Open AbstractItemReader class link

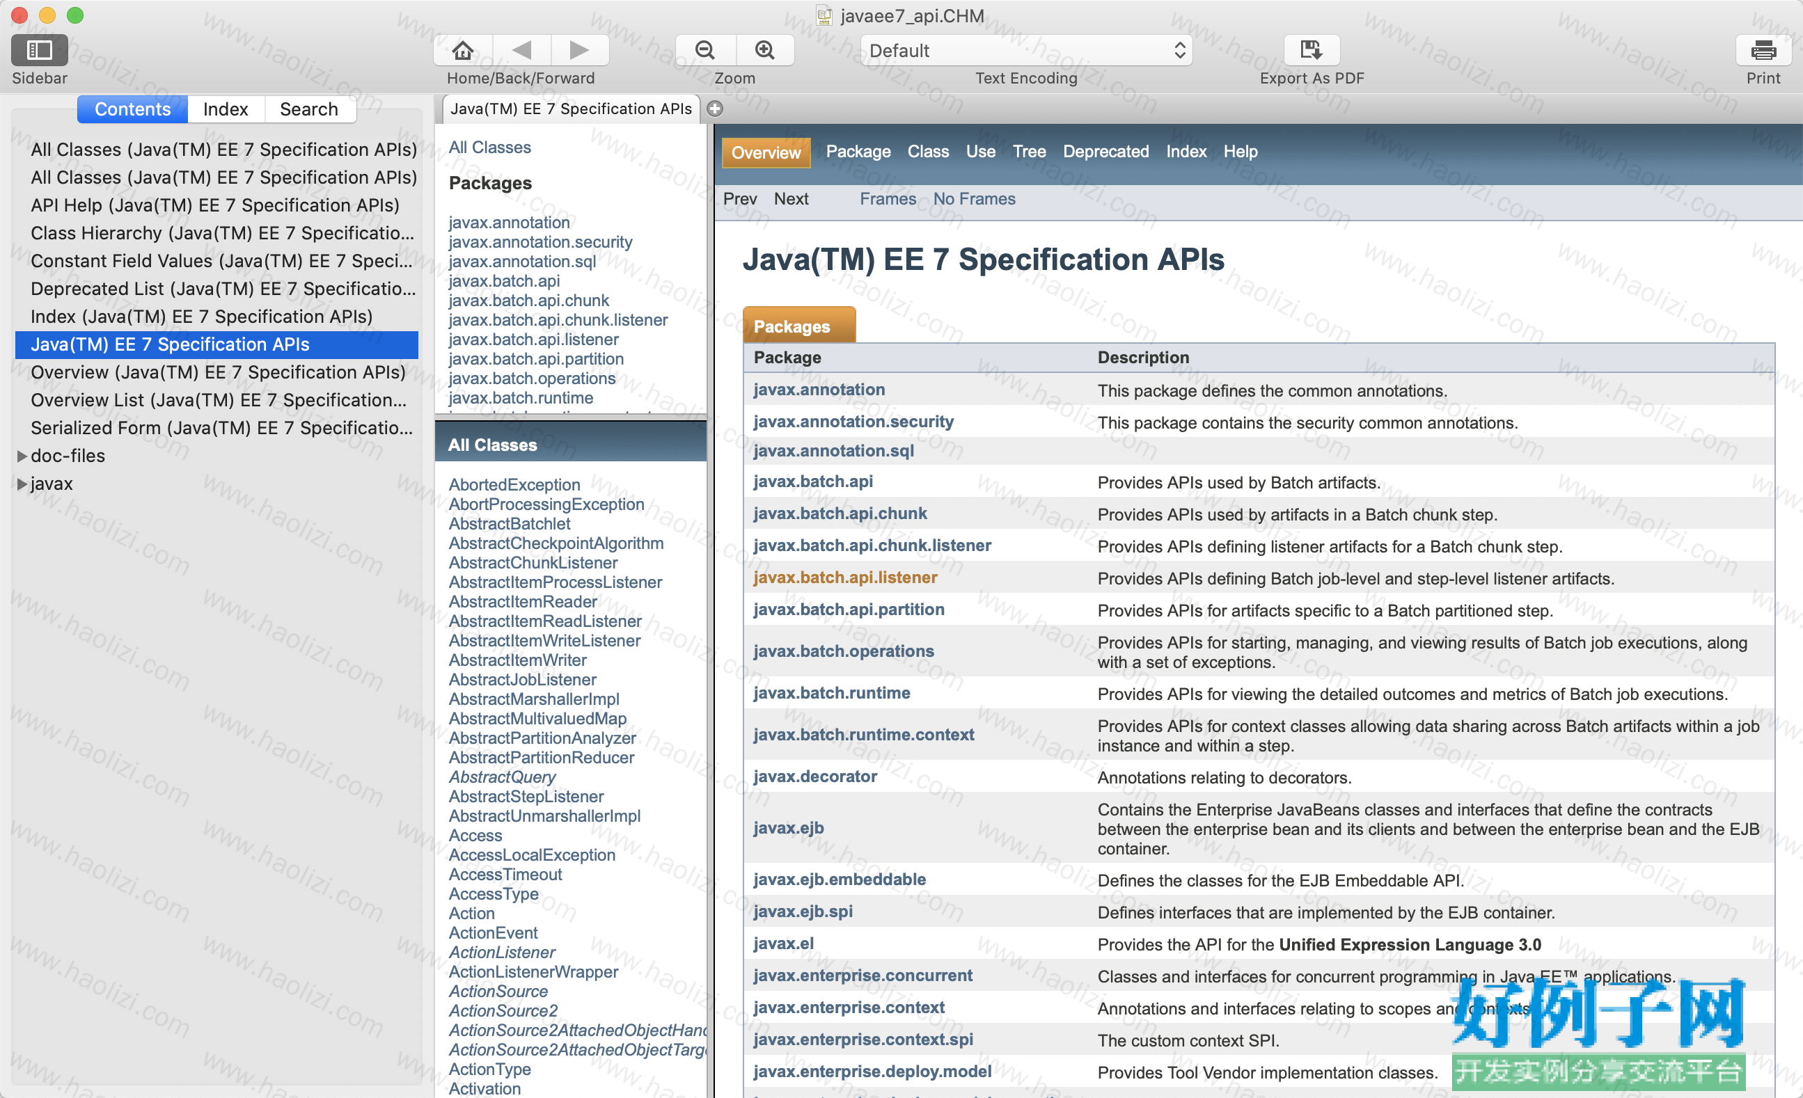523,601
